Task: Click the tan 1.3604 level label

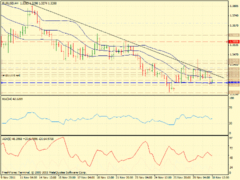Action: pos(234,35)
